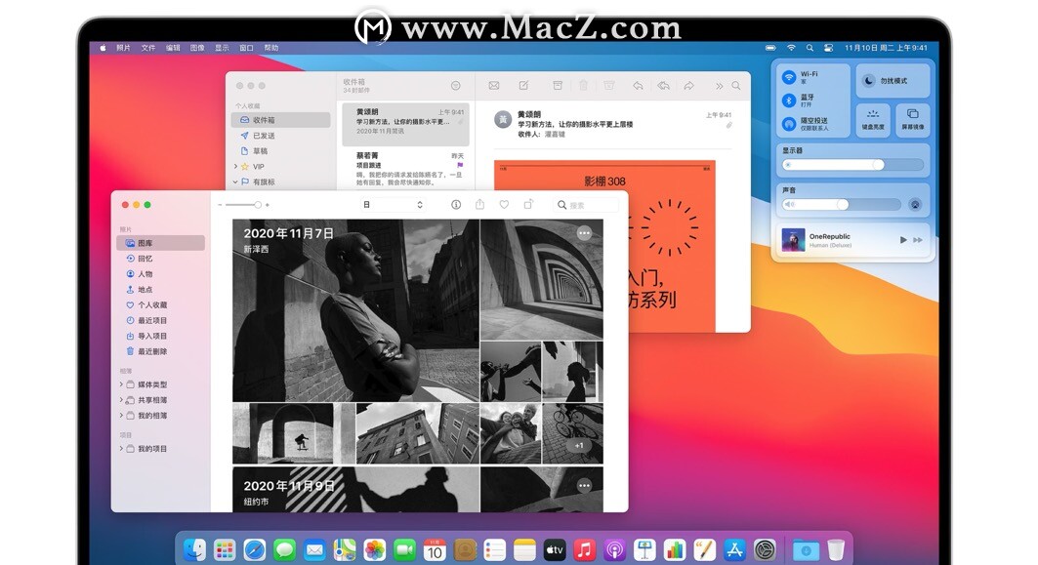The image size is (1038, 565).
Task: Open the 日 view dropdown in Photos
Action: point(393,205)
